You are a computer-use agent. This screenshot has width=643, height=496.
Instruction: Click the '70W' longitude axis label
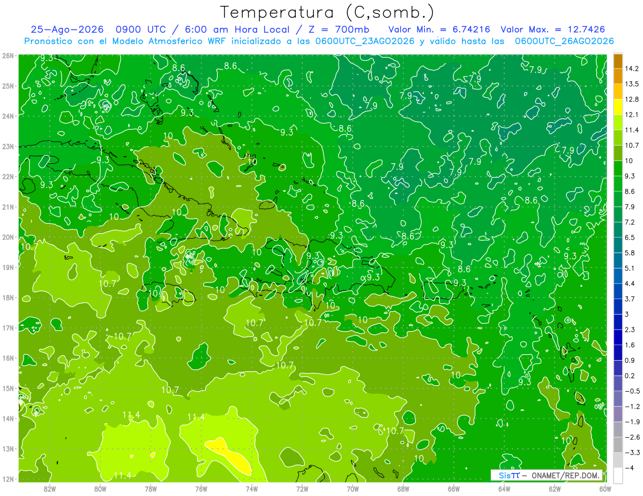point(353,489)
